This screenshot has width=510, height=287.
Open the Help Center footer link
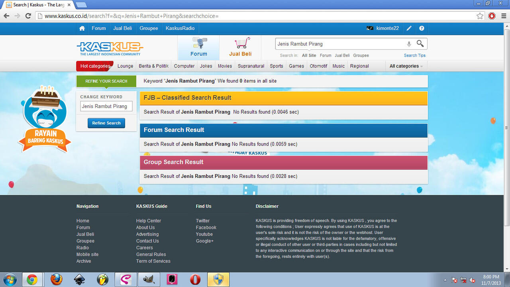[149, 221]
